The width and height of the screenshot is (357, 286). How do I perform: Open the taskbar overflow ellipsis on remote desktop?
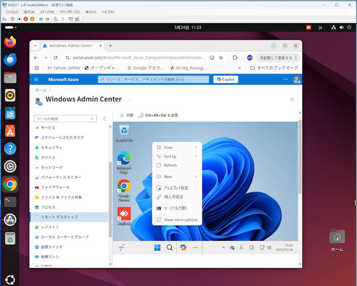[195, 247]
